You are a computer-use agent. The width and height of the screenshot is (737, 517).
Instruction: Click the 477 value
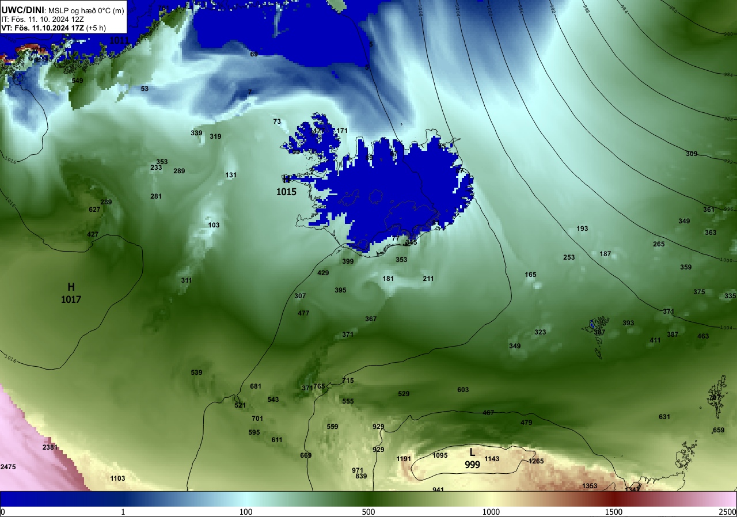pos(303,313)
